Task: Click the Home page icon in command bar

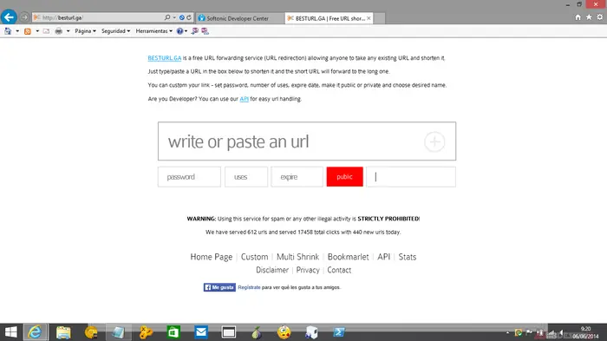Action: click(8, 31)
